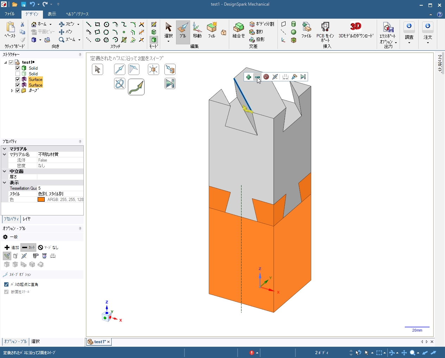Click the Move (移動) tool
Screen dimensions: 445x358
197,30
